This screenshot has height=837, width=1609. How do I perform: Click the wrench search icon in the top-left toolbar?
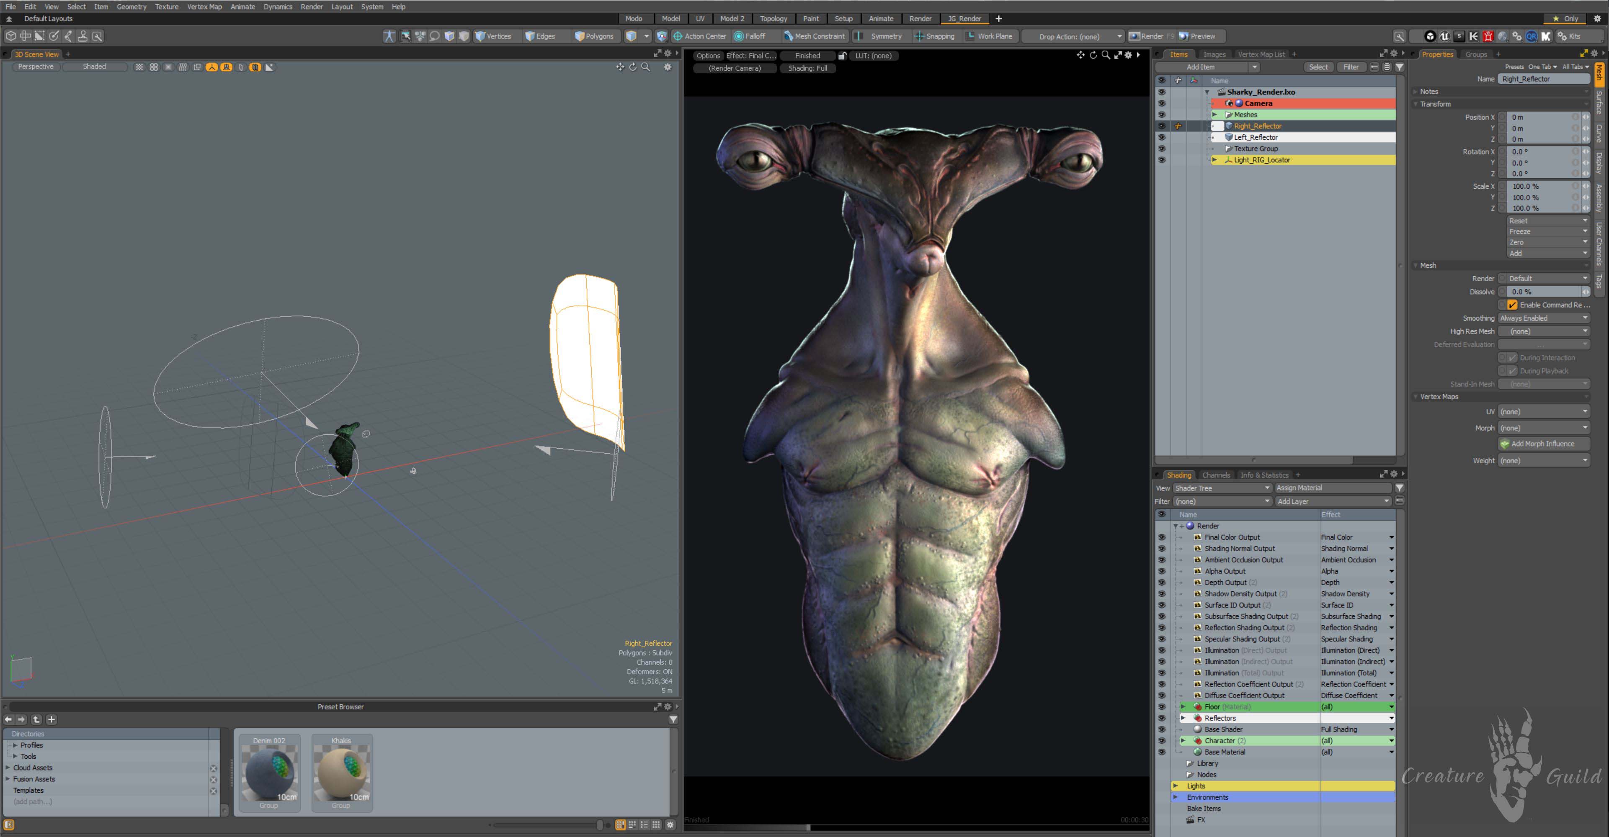(x=98, y=36)
